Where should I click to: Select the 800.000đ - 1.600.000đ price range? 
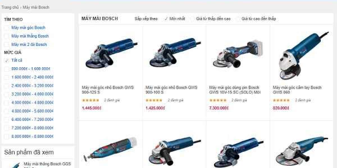(x=31, y=69)
